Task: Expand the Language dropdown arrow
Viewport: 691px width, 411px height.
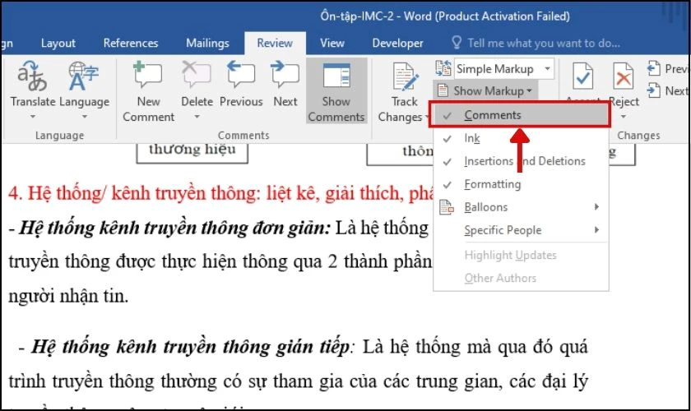Action: pyautogui.click(x=85, y=117)
